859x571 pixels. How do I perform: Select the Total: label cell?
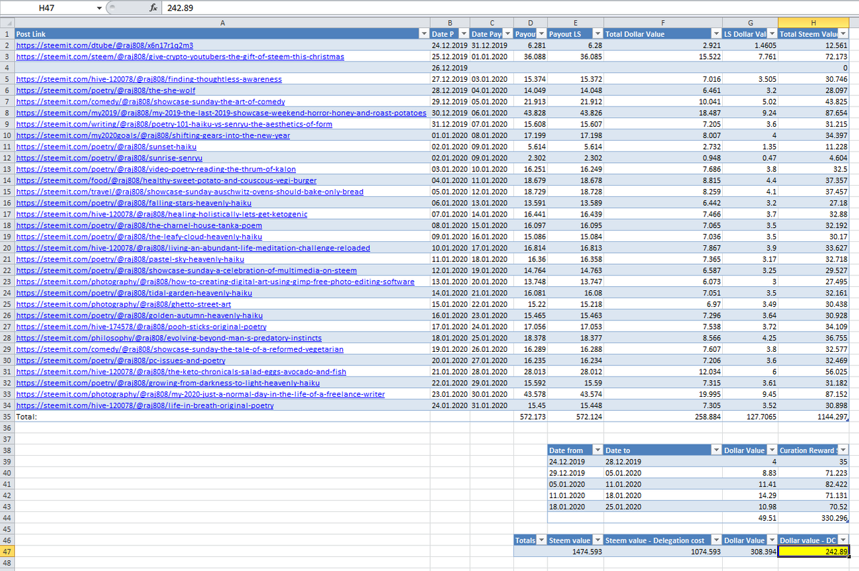pyautogui.click(x=222, y=416)
